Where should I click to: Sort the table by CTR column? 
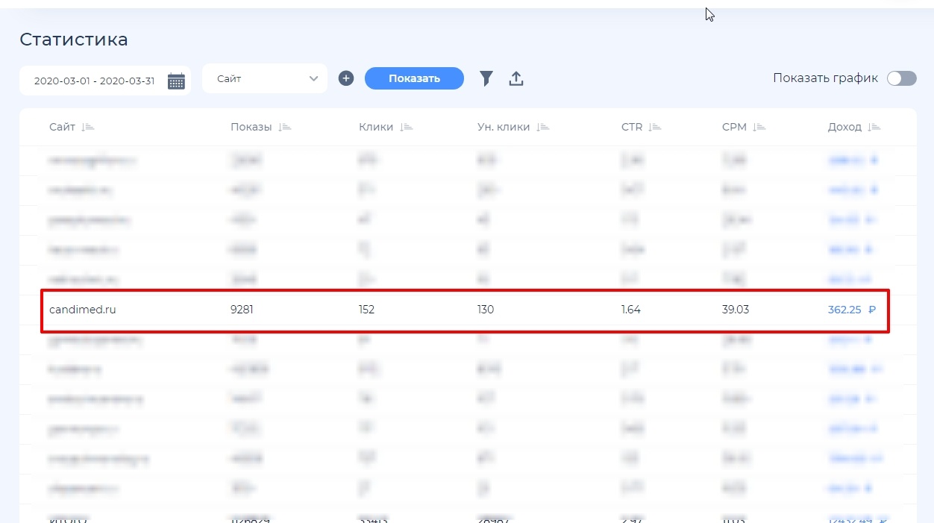pos(641,127)
